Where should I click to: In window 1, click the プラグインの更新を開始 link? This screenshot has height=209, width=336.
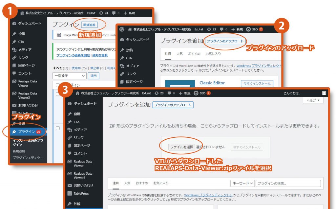(x=73, y=55)
